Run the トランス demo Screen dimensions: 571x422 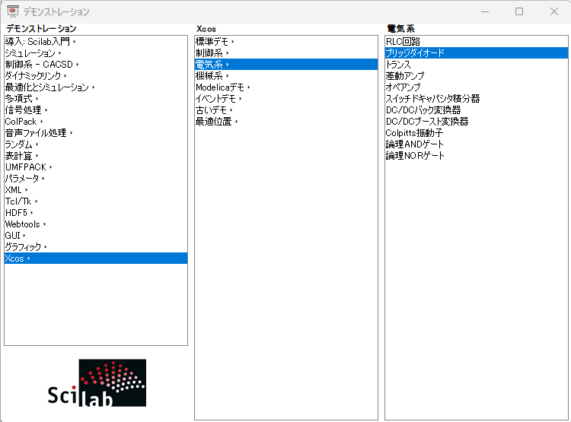click(477, 65)
